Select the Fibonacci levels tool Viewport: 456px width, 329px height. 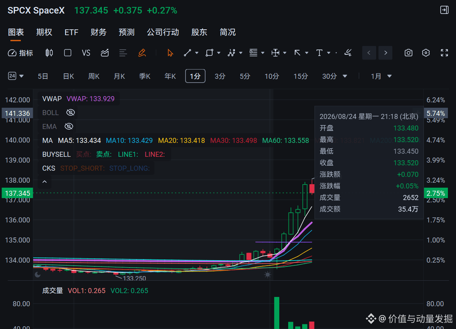click(x=253, y=53)
